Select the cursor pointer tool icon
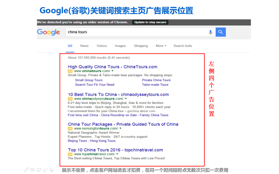Screen dimensions: 279x174 52,170
